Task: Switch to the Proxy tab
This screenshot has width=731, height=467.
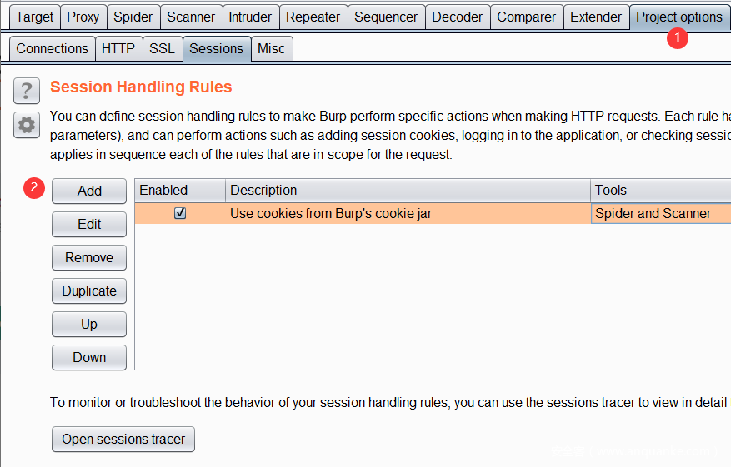Action: coord(83,17)
